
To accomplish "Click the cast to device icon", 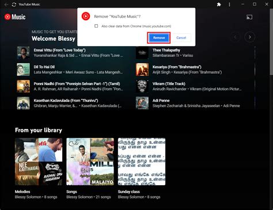I will tap(249, 17).
